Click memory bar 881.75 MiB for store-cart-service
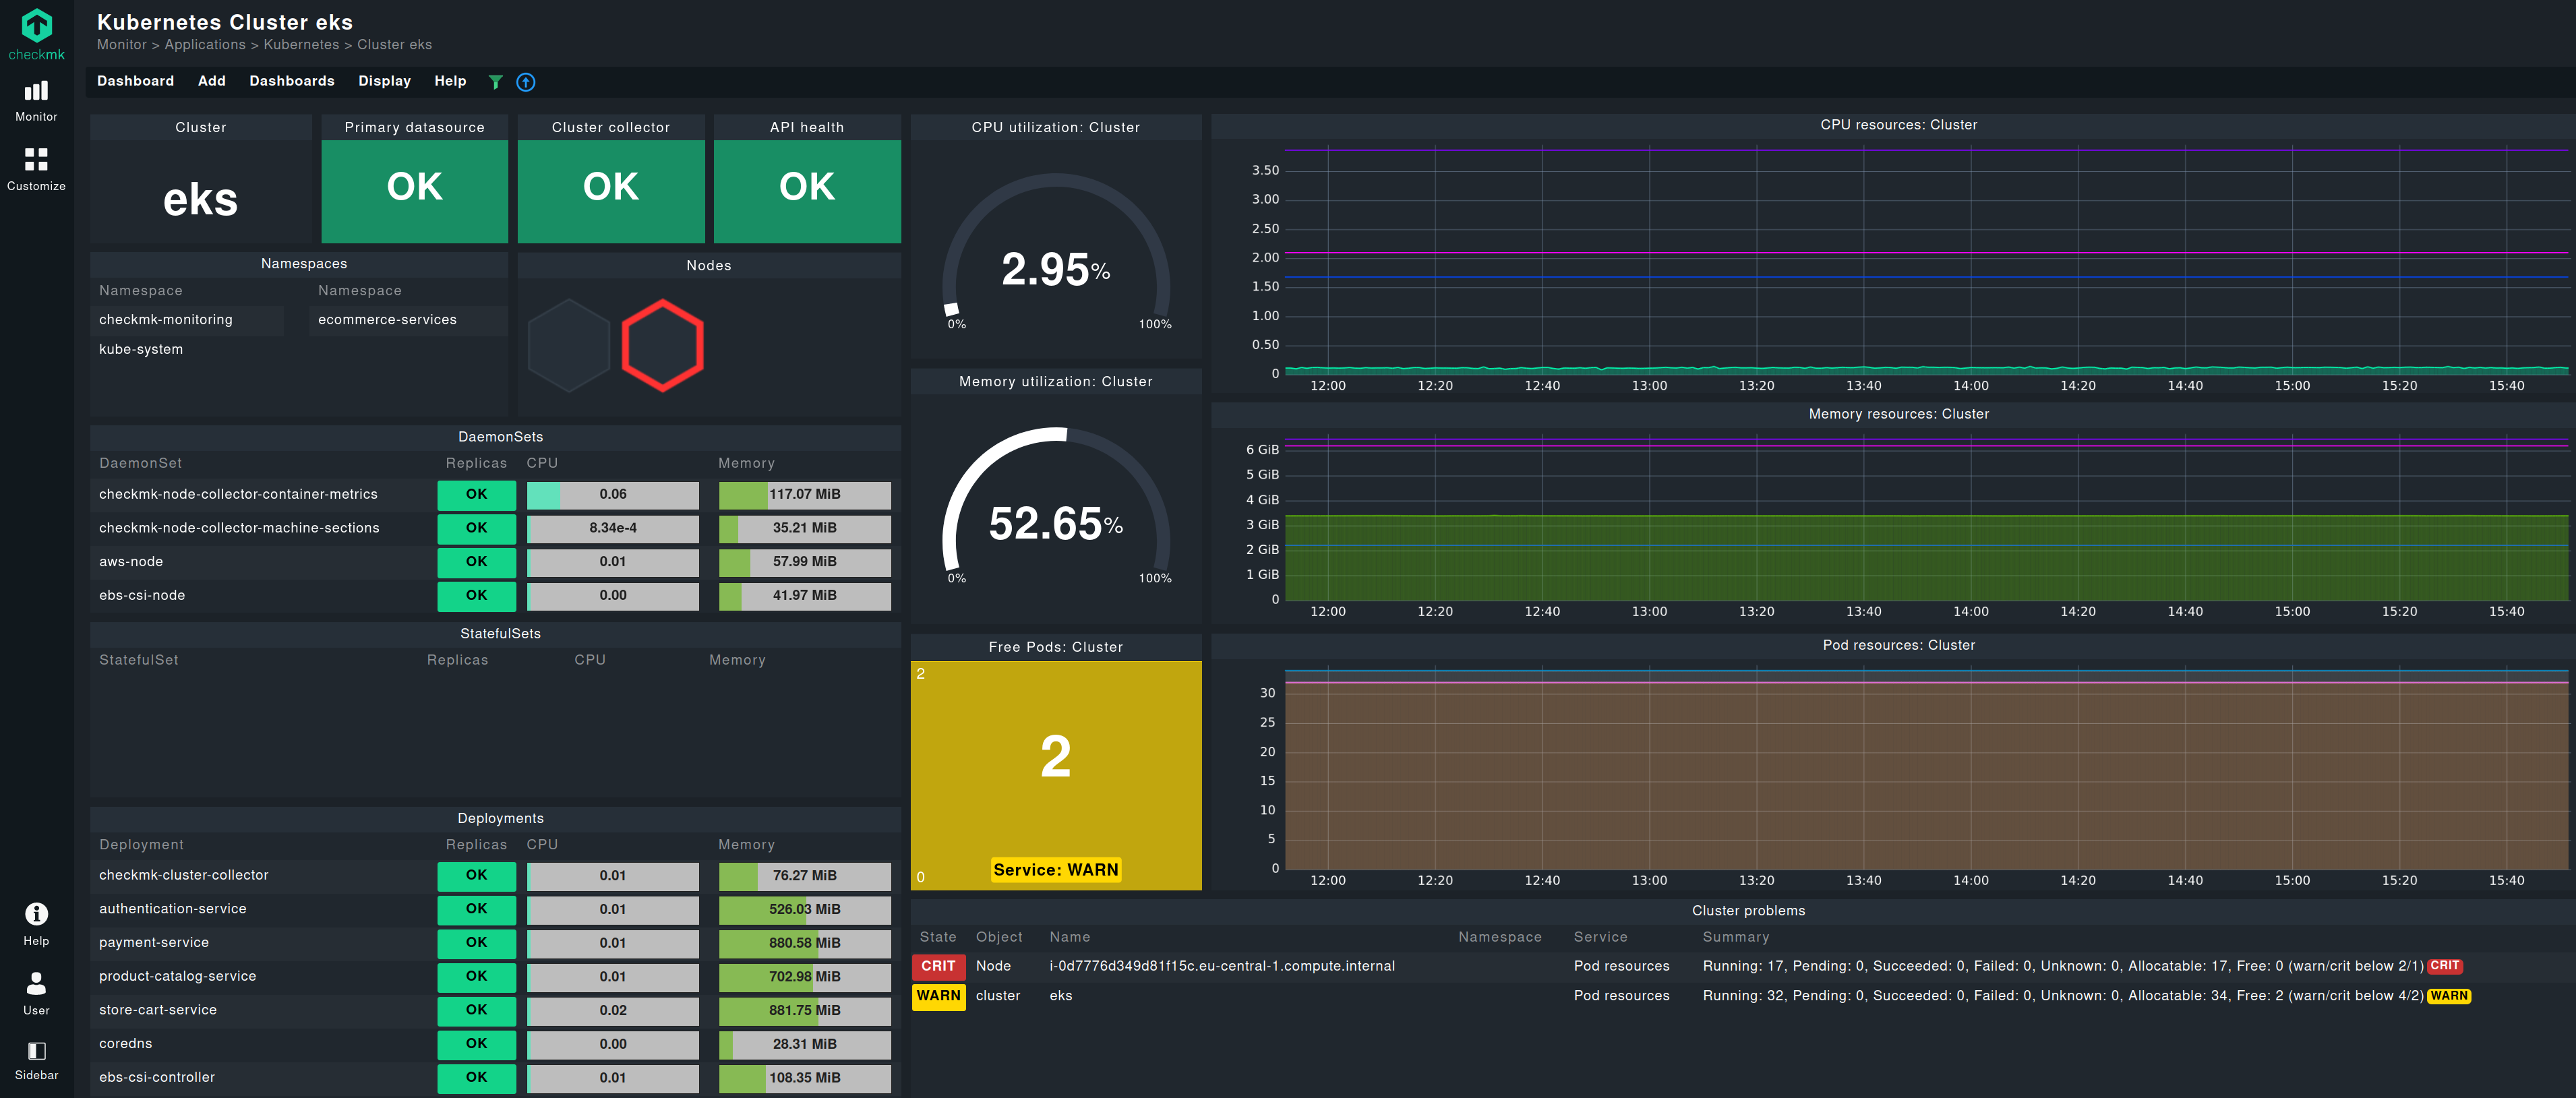This screenshot has height=1098, width=2576. tap(805, 1010)
